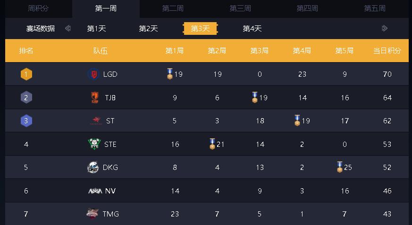
Task: Click the 当日积分 column header
Action: click(387, 51)
